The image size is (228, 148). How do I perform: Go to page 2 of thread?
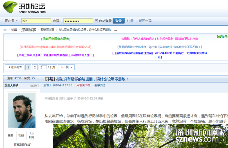35,67
